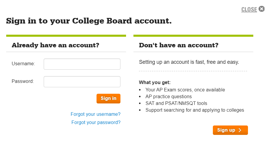Click the What you get: label
This screenshot has height=144, width=271.
click(x=155, y=82)
